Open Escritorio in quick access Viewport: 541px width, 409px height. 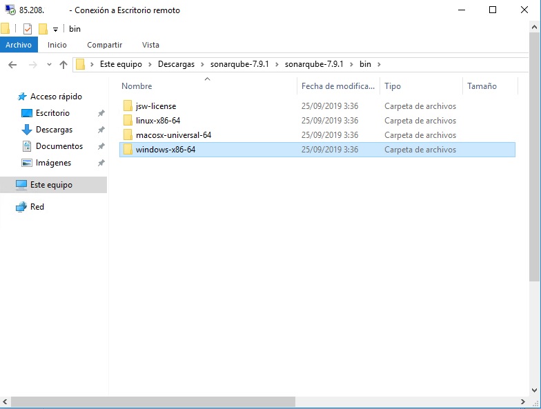pos(52,113)
